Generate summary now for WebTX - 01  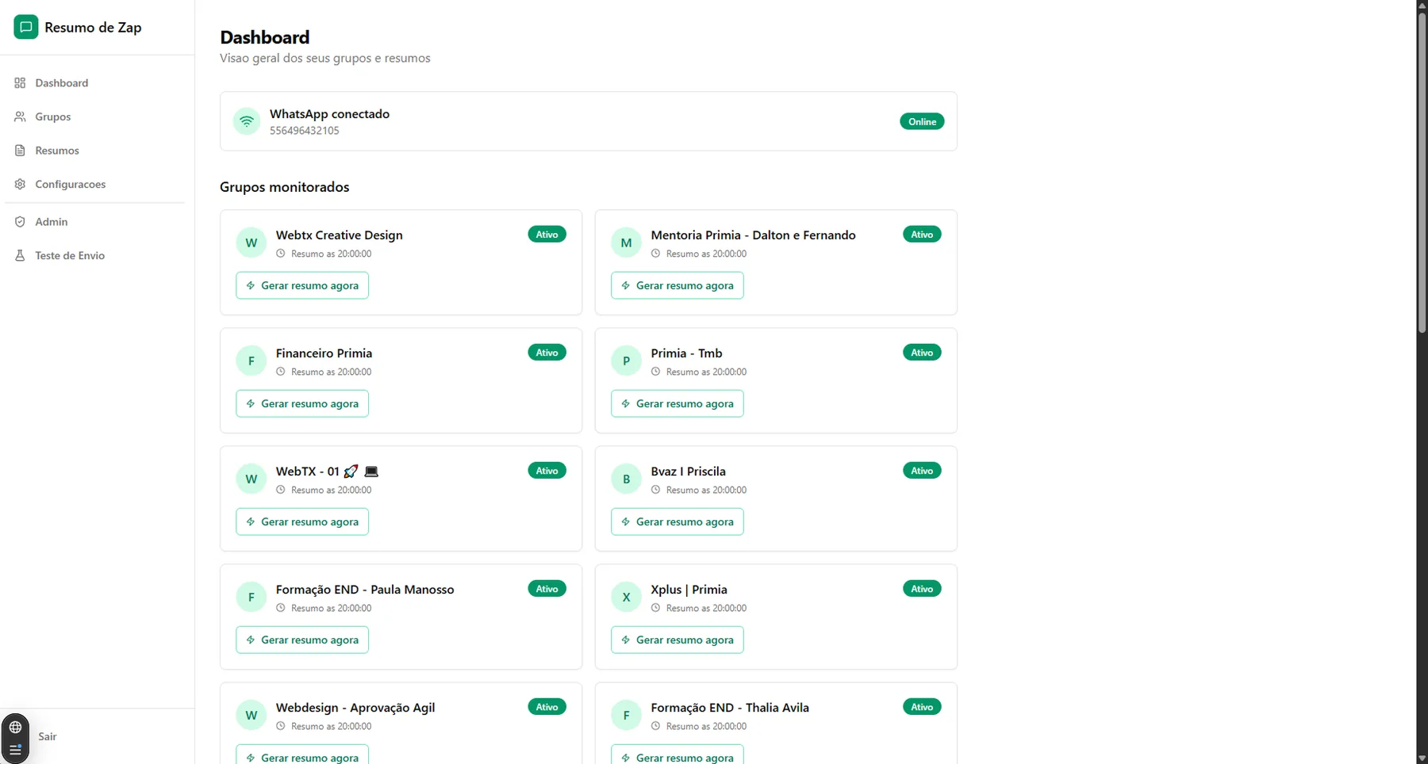coord(302,521)
